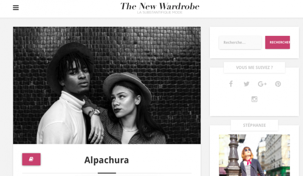Screen dimensions: 303x176
Task: Click the Pinterest icon
Action: pyautogui.click(x=278, y=84)
